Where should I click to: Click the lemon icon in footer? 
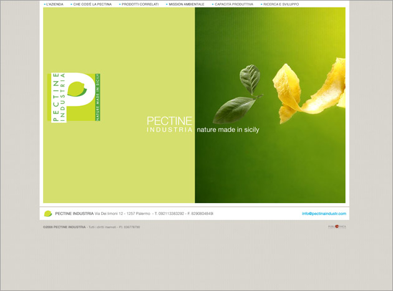pos(48,214)
